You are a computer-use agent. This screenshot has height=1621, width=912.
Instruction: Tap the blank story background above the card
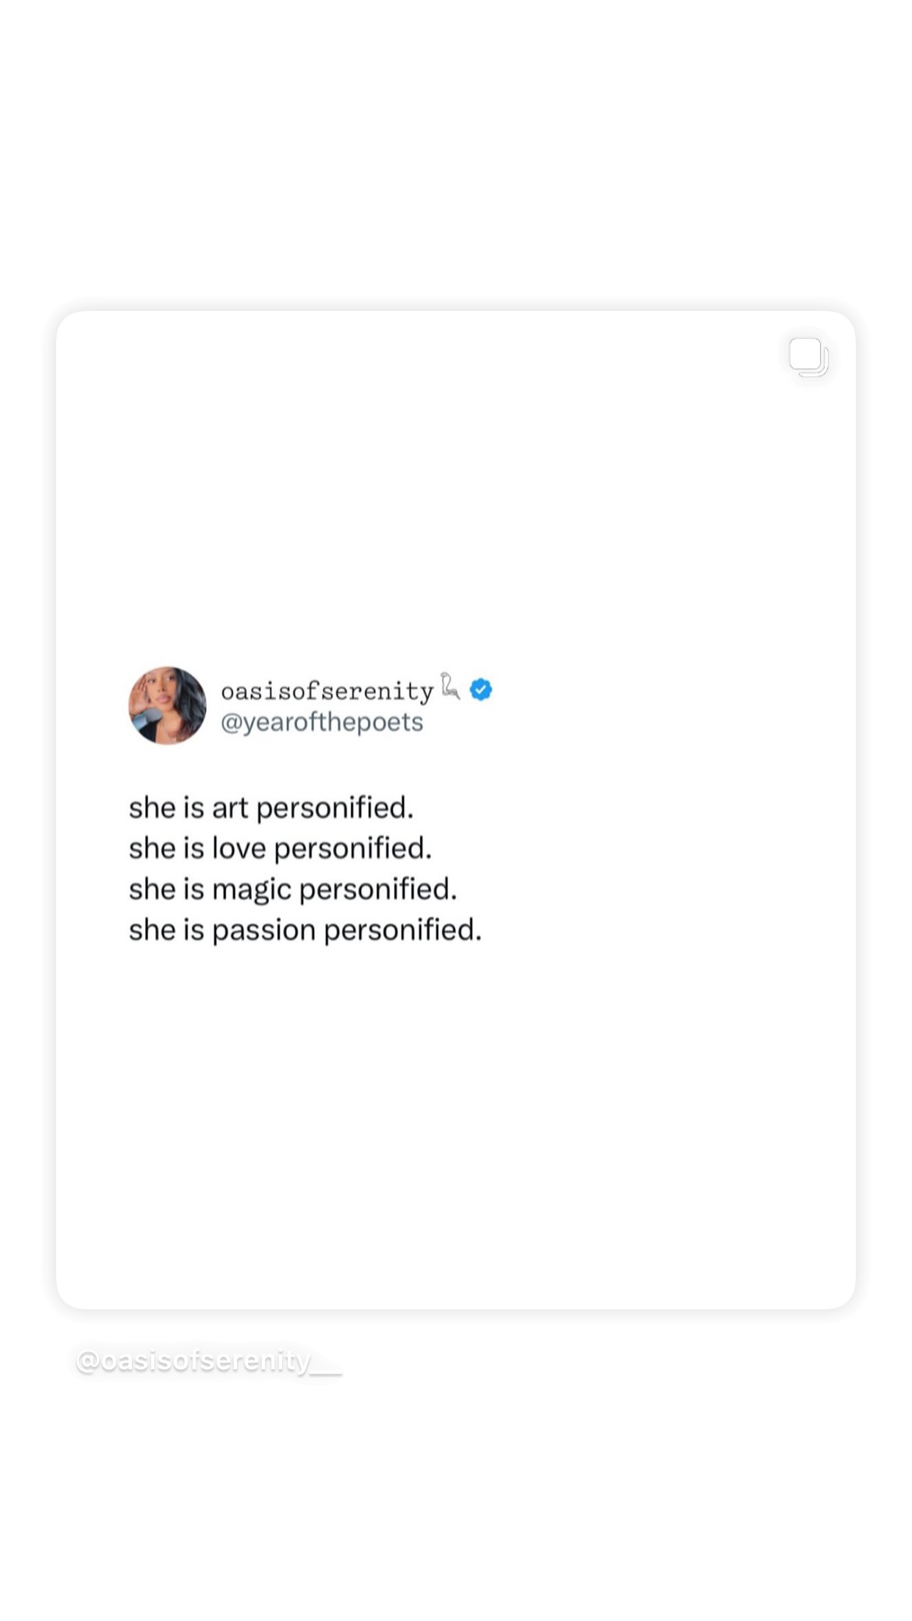coord(456,156)
